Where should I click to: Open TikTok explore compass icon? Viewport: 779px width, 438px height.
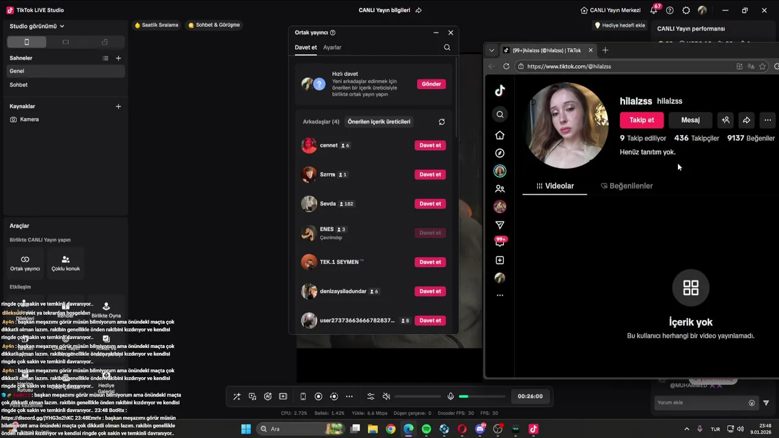[500, 153]
